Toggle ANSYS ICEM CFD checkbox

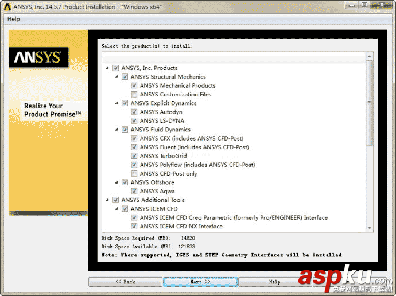(x=125, y=209)
